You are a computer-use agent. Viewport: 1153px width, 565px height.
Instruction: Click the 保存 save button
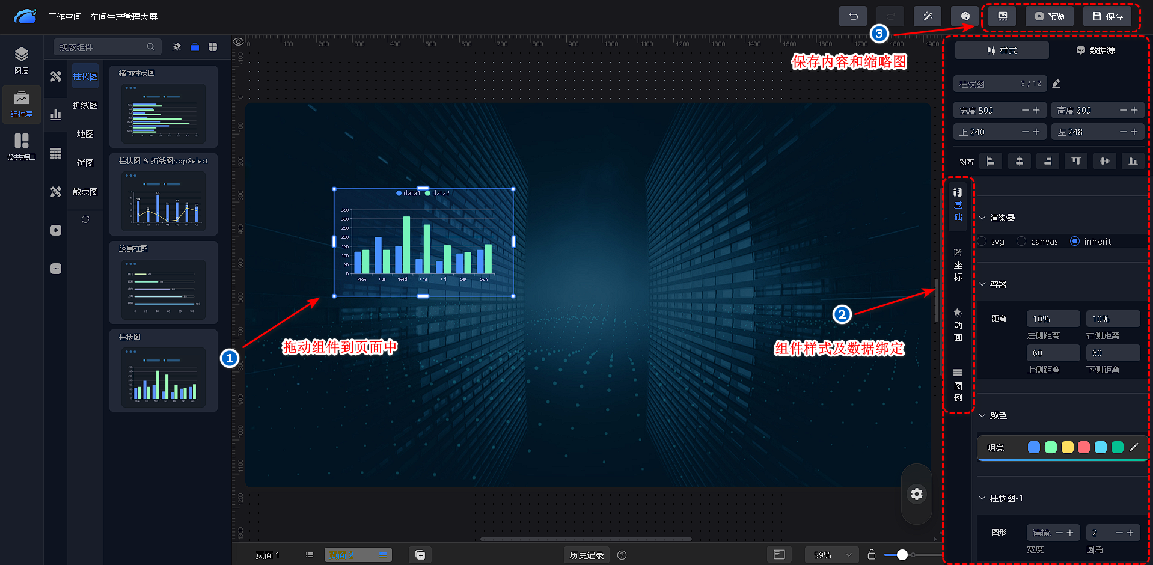(1107, 16)
